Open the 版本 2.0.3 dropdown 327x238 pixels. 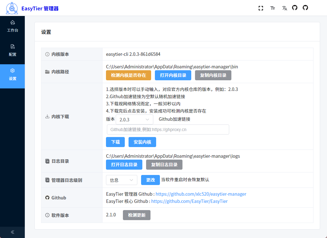pyautogui.click(x=134, y=119)
